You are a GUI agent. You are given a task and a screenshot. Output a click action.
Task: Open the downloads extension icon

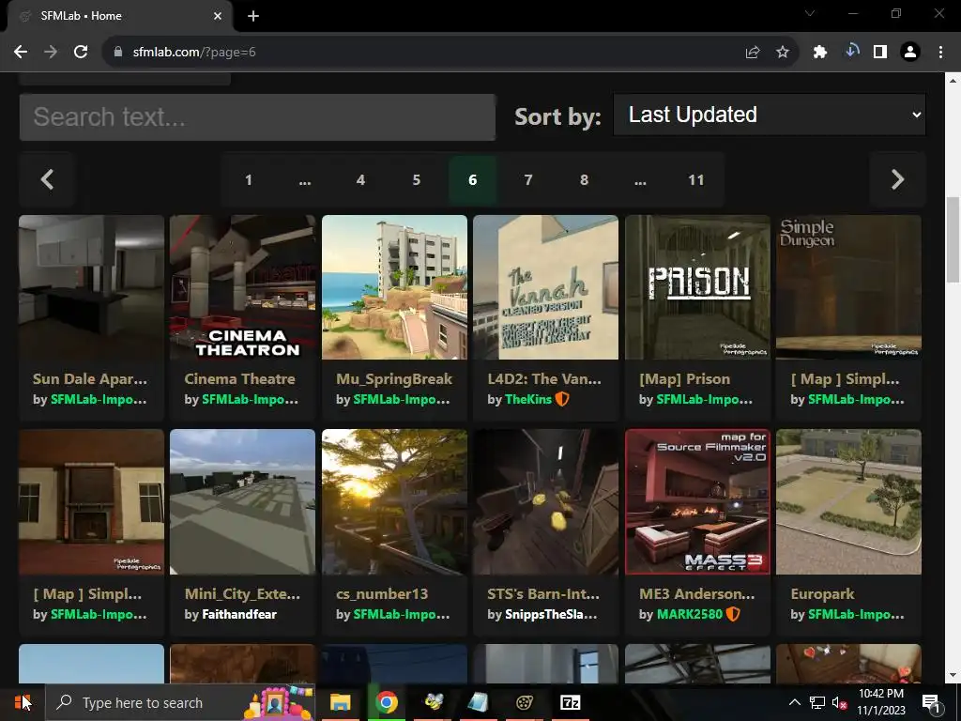pyautogui.click(x=850, y=52)
